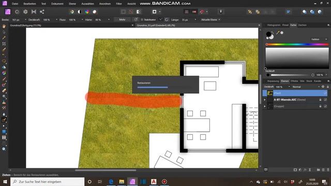This screenshot has width=331, height=186.
Task: Click the black primary colour swatch
Action: click(268, 34)
